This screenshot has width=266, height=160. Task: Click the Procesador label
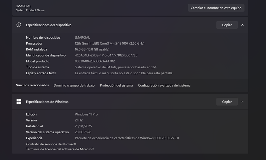pyautogui.click(x=34, y=43)
